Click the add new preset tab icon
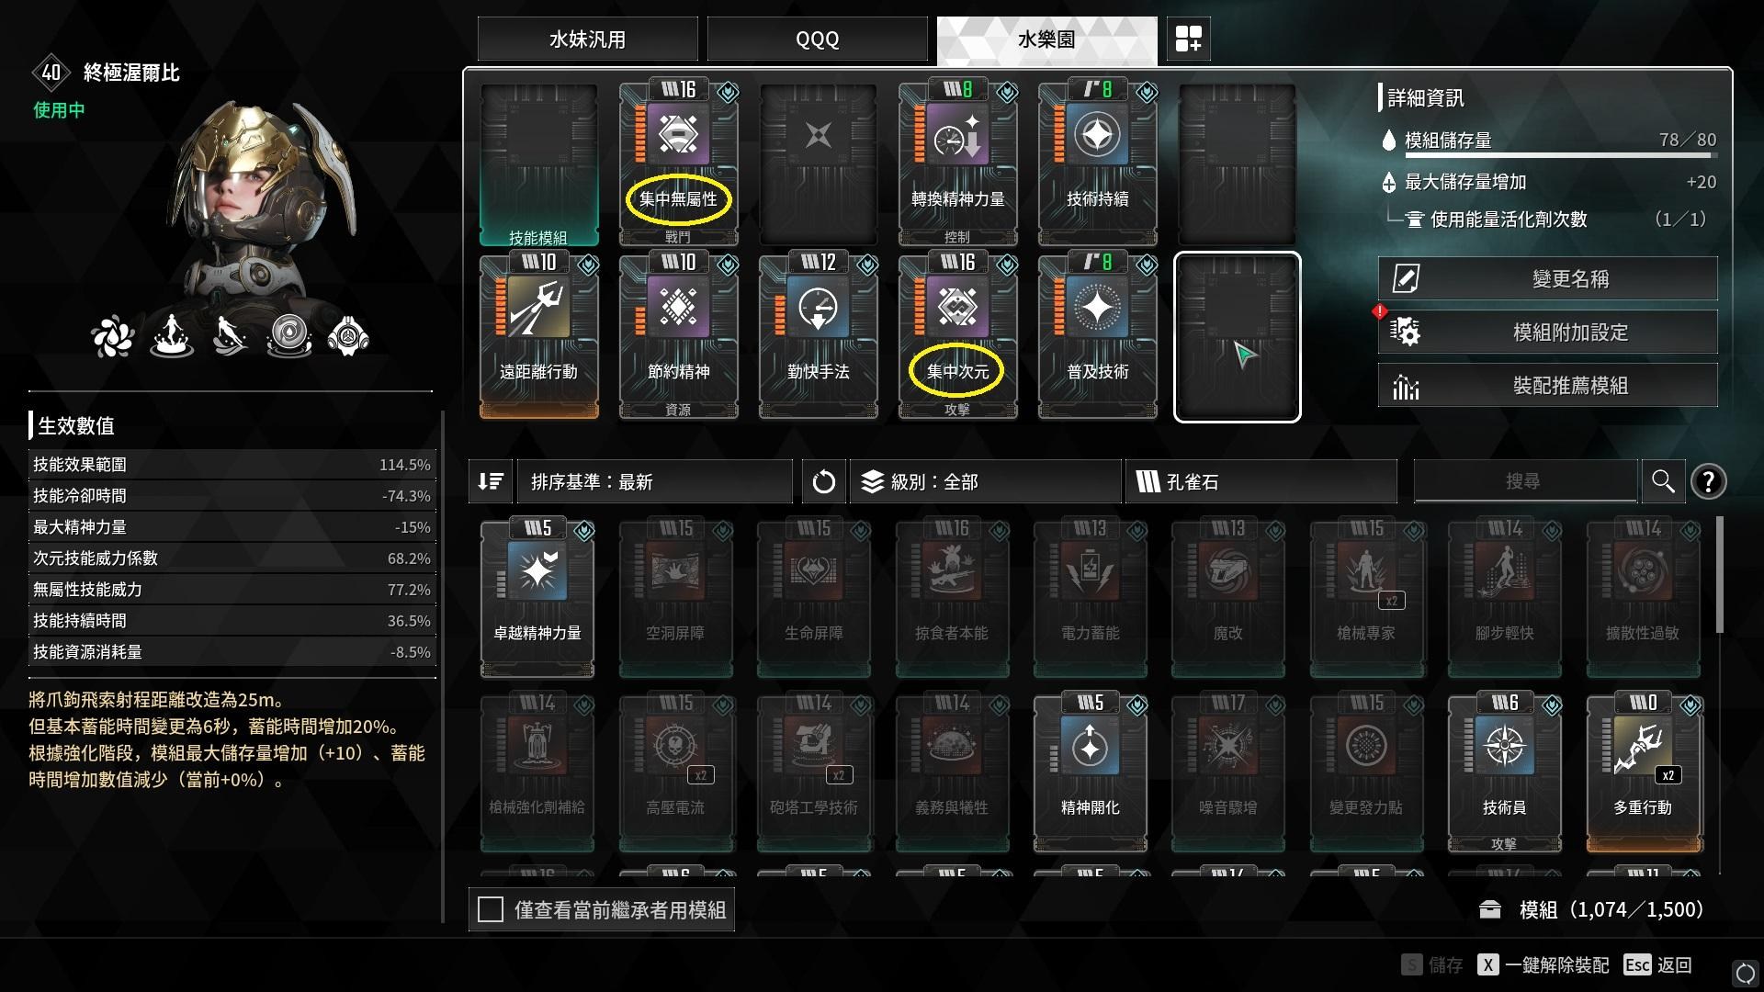Image resolution: width=1764 pixels, height=992 pixels. (x=1188, y=39)
